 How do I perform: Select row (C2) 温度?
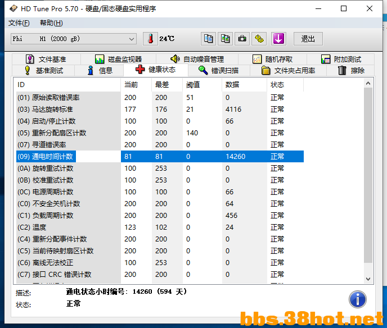[160, 227]
